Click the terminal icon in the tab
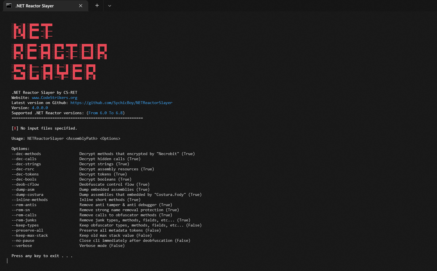 pos(9,6)
